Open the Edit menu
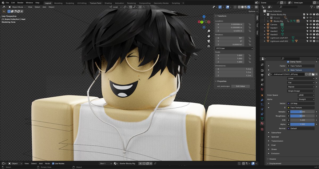The width and height of the screenshot is (319, 169). (13, 3)
